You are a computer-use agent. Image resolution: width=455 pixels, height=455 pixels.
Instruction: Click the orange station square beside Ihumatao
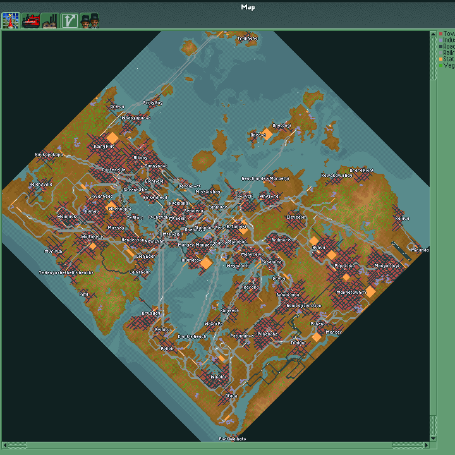point(206,263)
